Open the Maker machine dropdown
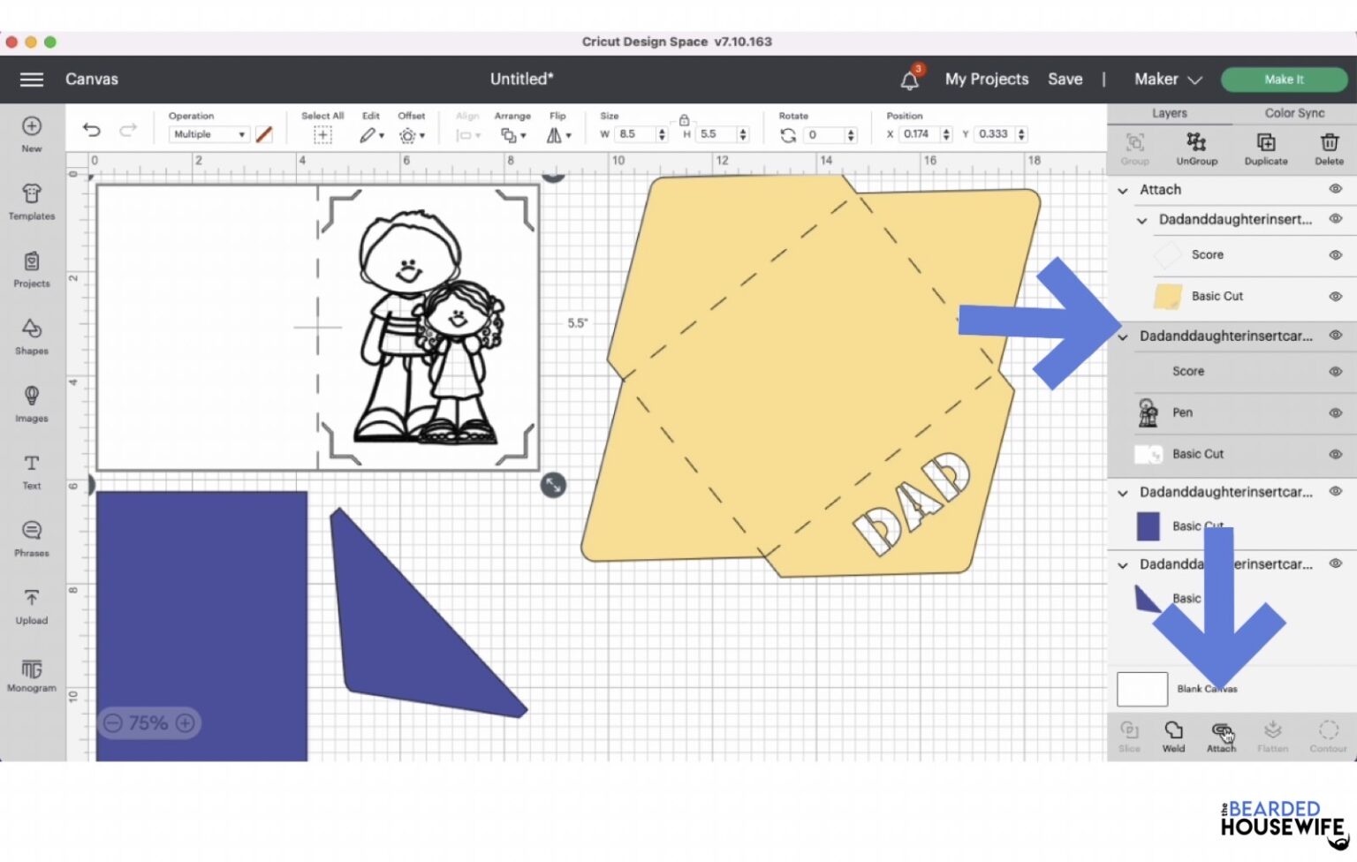1357x862 pixels. pyautogui.click(x=1168, y=79)
